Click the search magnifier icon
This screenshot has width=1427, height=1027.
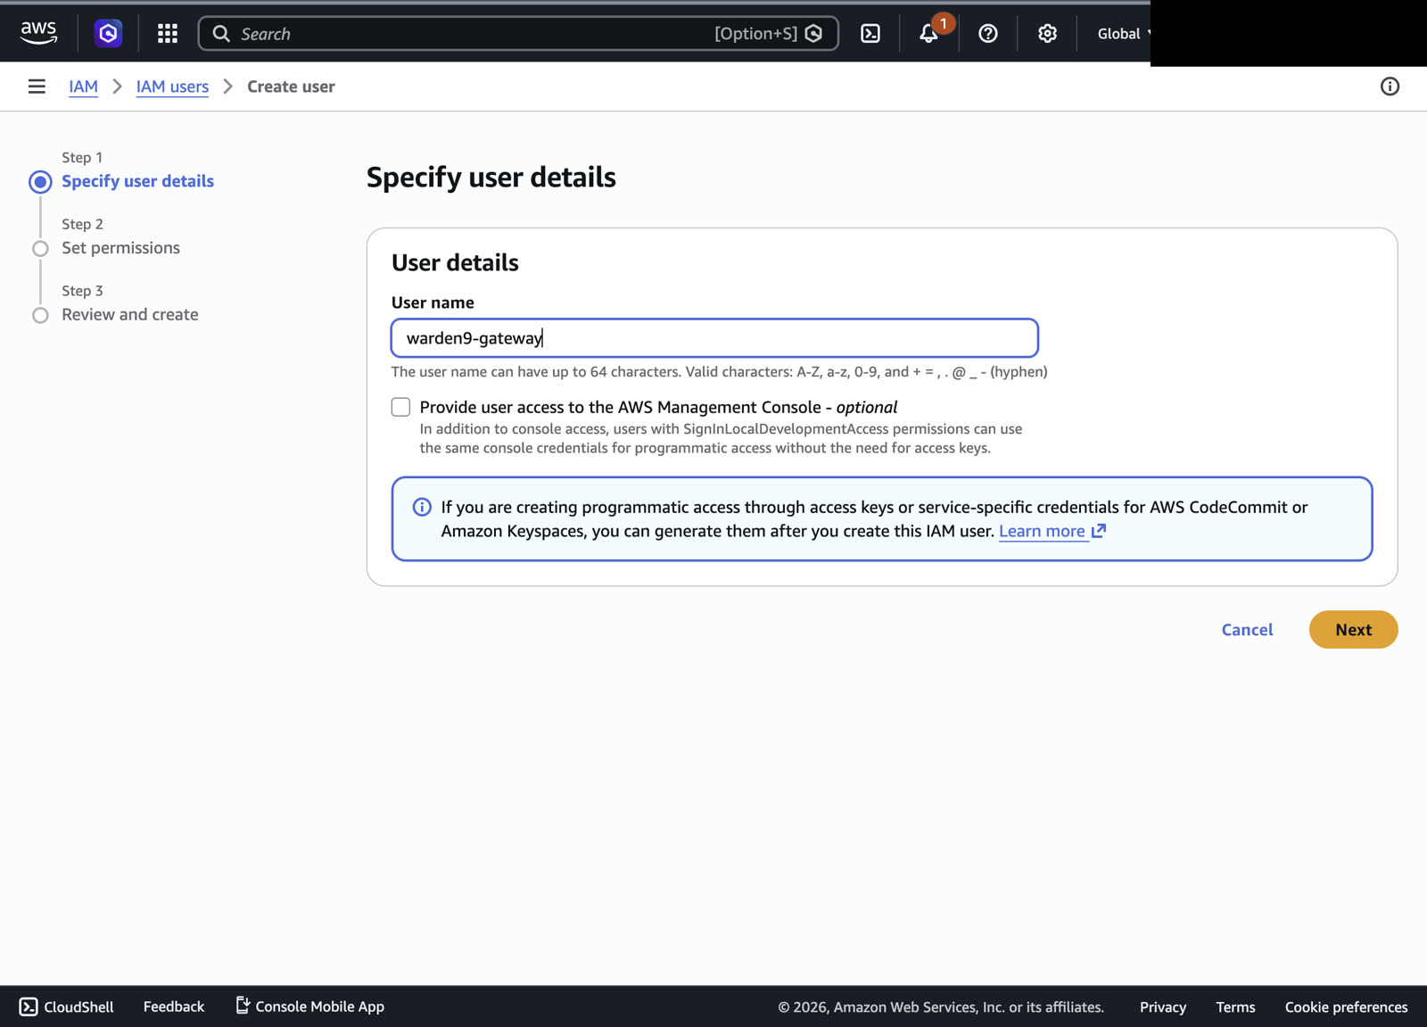click(x=221, y=34)
